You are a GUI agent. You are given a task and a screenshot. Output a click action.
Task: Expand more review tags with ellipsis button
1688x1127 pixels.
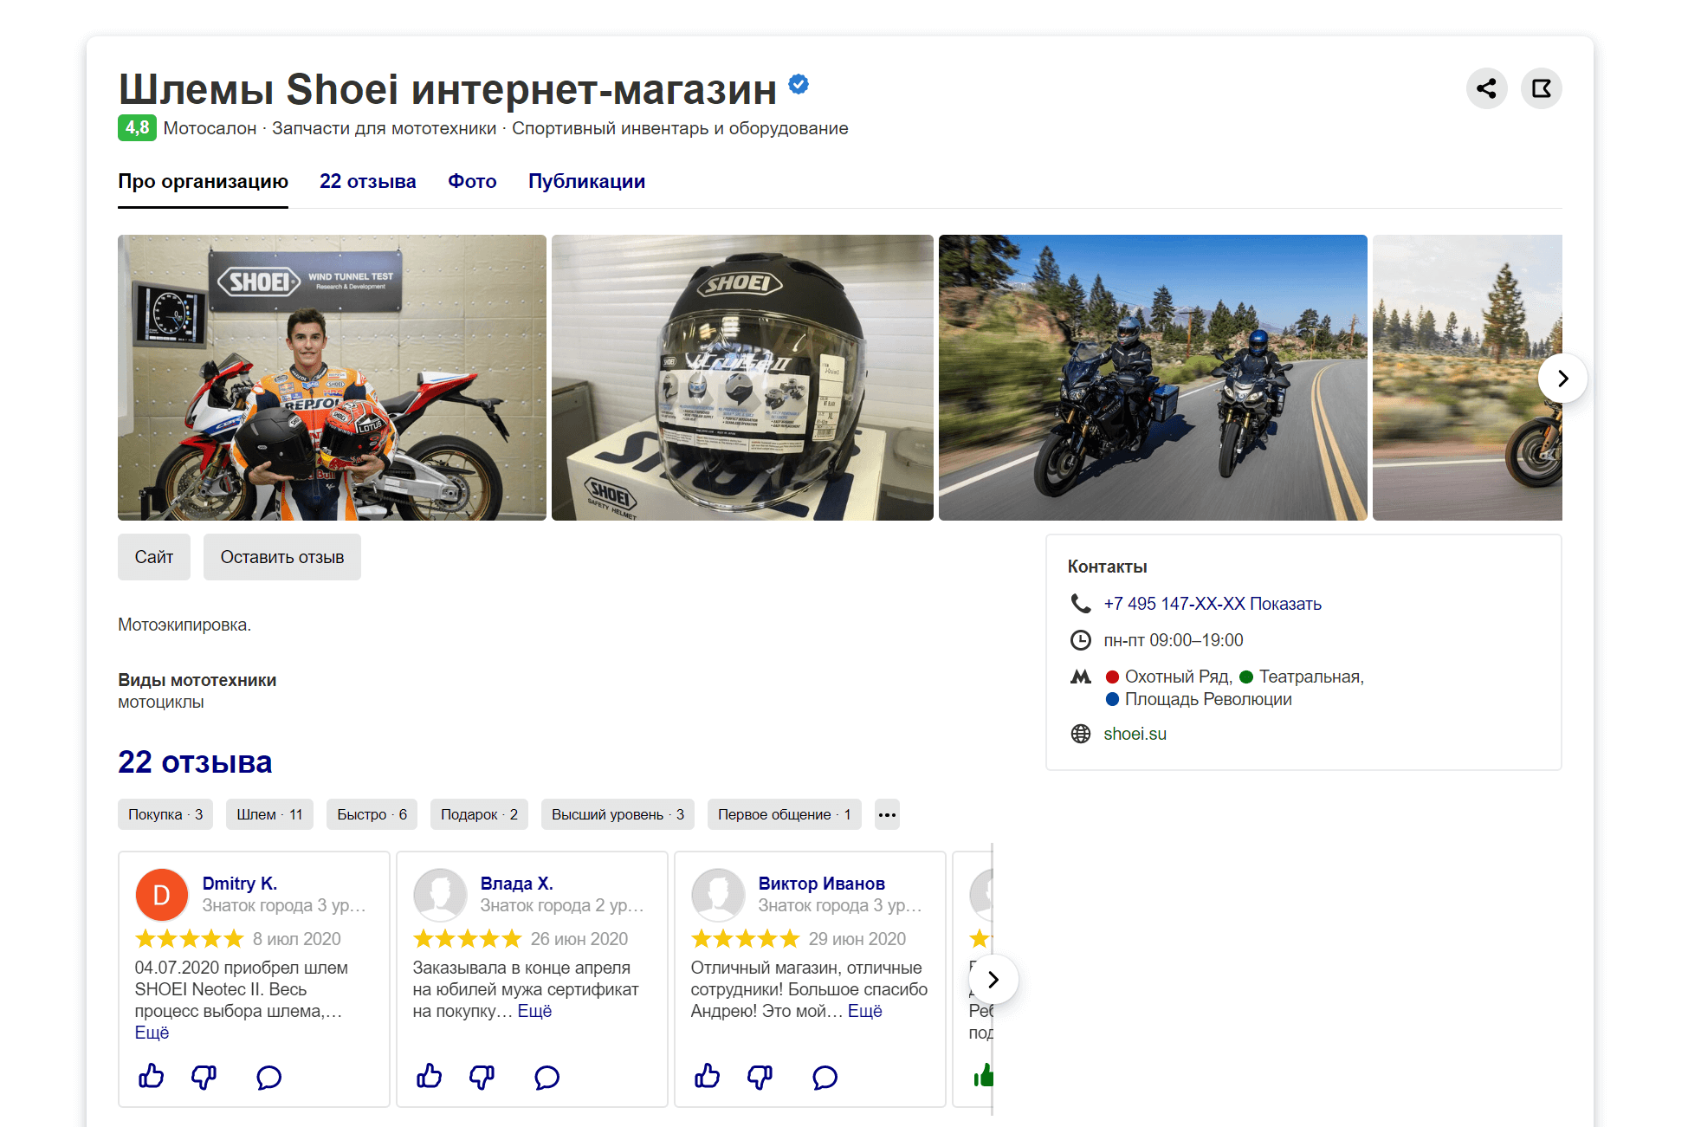(887, 814)
